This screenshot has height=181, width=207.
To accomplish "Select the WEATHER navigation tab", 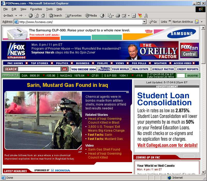I will 160,63.
